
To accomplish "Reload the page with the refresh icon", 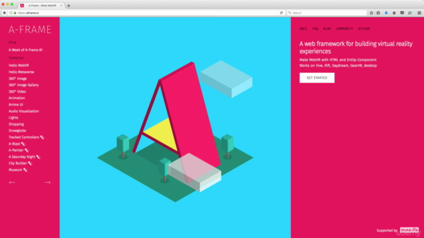I will point(281,13).
